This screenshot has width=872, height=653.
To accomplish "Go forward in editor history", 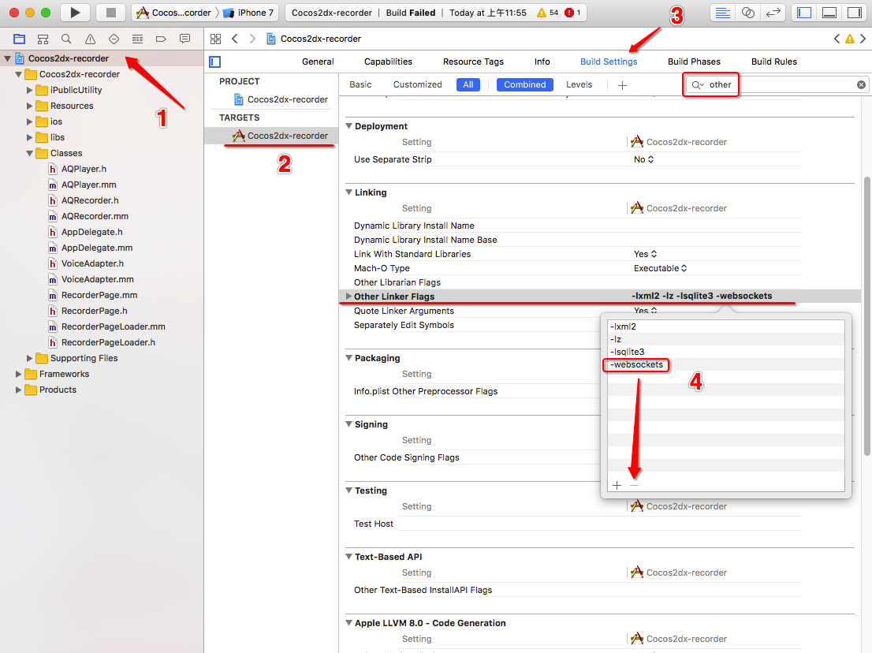I will point(252,39).
